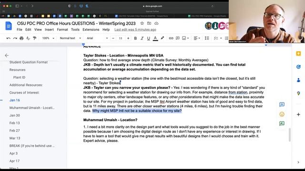Jump to BREAK heading in outline

point(32,146)
